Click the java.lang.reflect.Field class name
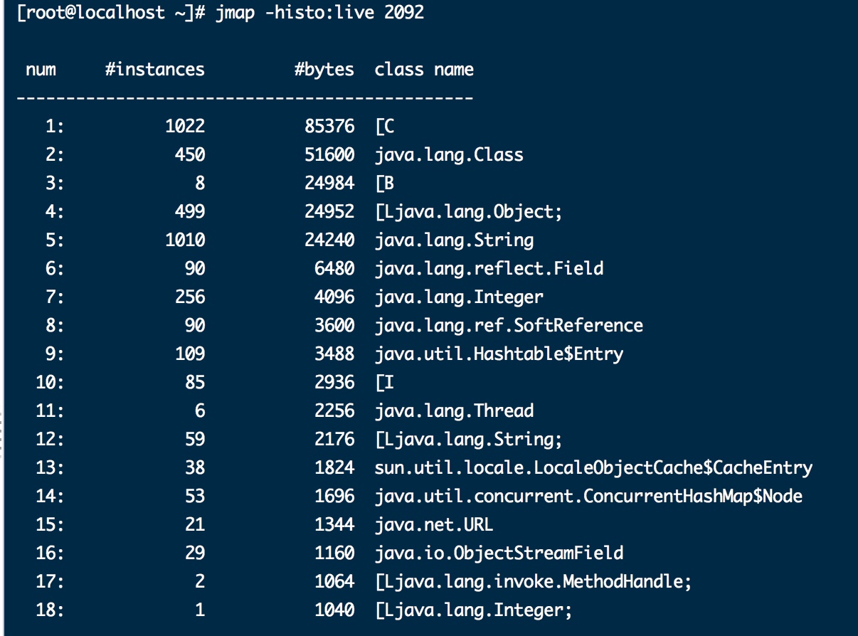 click(x=489, y=269)
